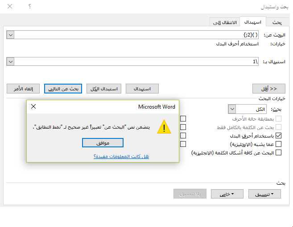Switch to the بحث tab

point(277,22)
